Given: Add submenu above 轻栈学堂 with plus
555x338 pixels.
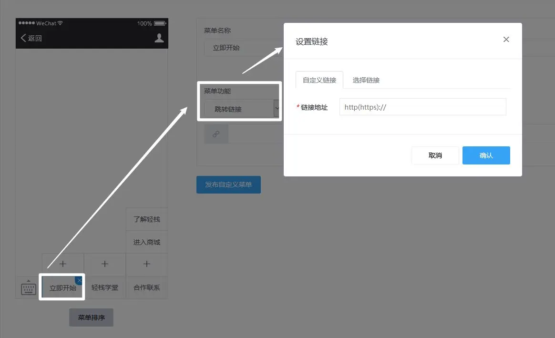Looking at the screenshot, I should pos(105,264).
